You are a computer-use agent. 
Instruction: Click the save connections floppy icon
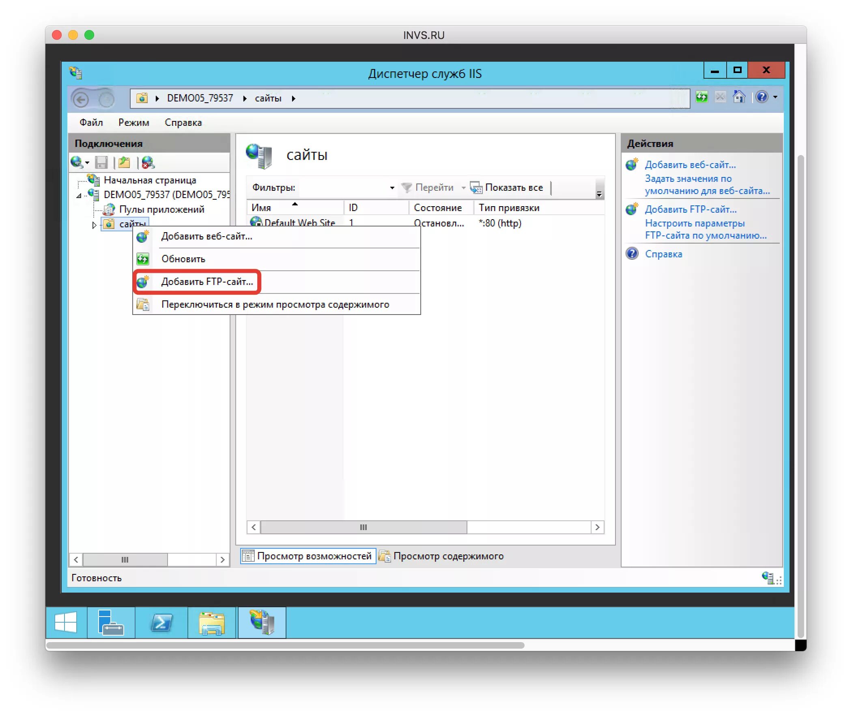click(101, 163)
